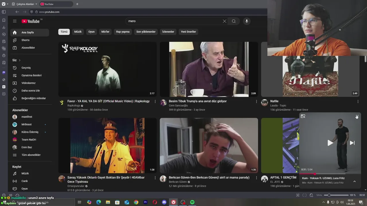367x206 pixels.
Task: Run search with the magnifier button
Action: pyautogui.click(x=234, y=21)
